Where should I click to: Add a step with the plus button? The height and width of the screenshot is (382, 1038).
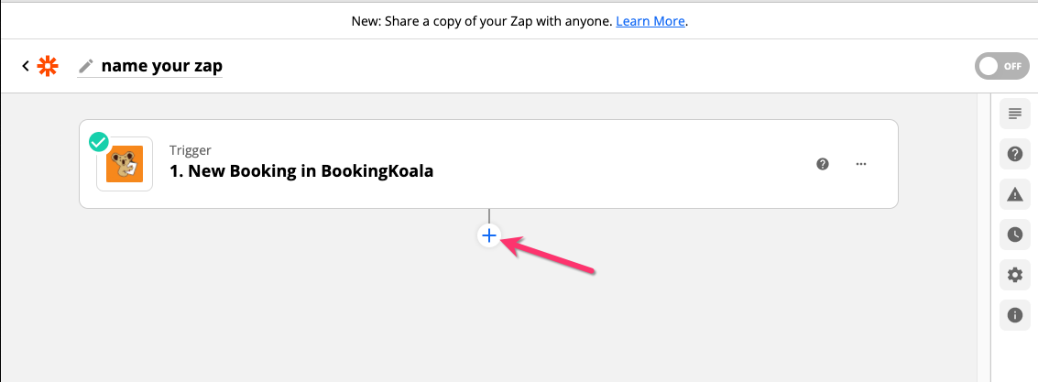pos(488,235)
